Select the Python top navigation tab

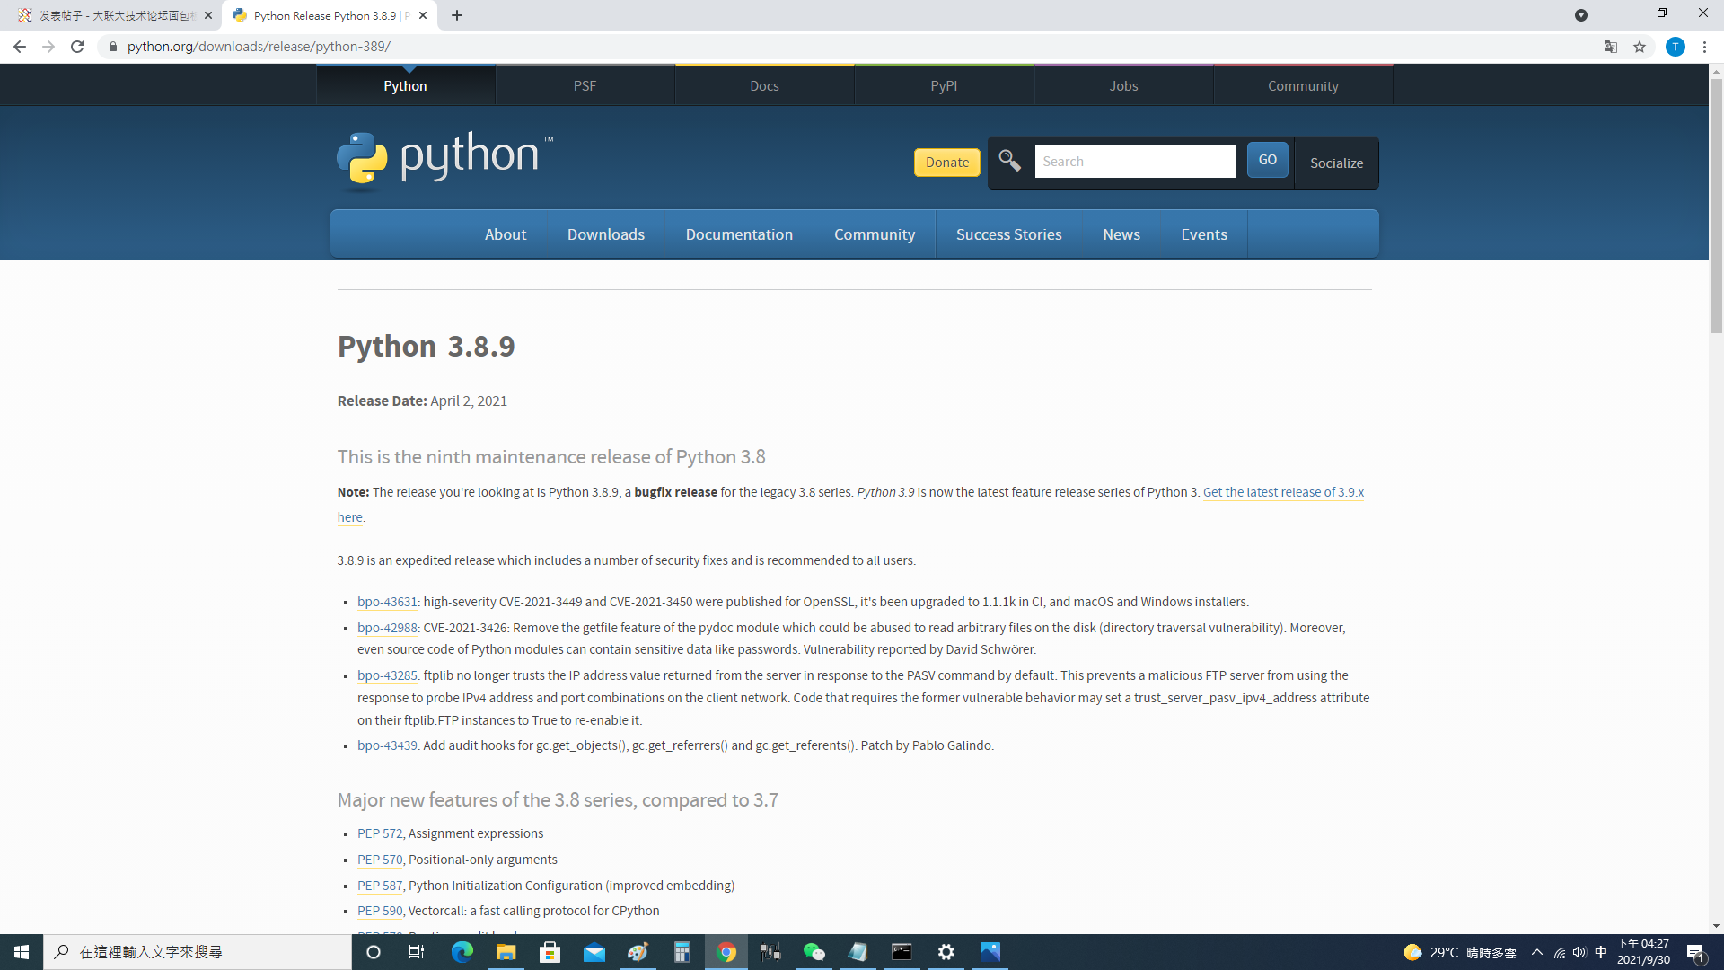tap(405, 85)
